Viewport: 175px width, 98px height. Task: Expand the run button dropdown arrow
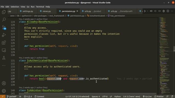(148, 11)
